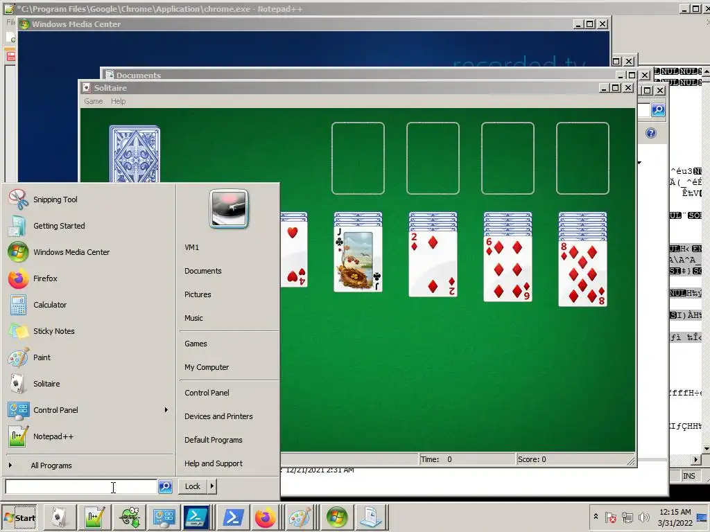Click the Start menu search magnifier button
This screenshot has height=532, width=710.
pos(165,486)
